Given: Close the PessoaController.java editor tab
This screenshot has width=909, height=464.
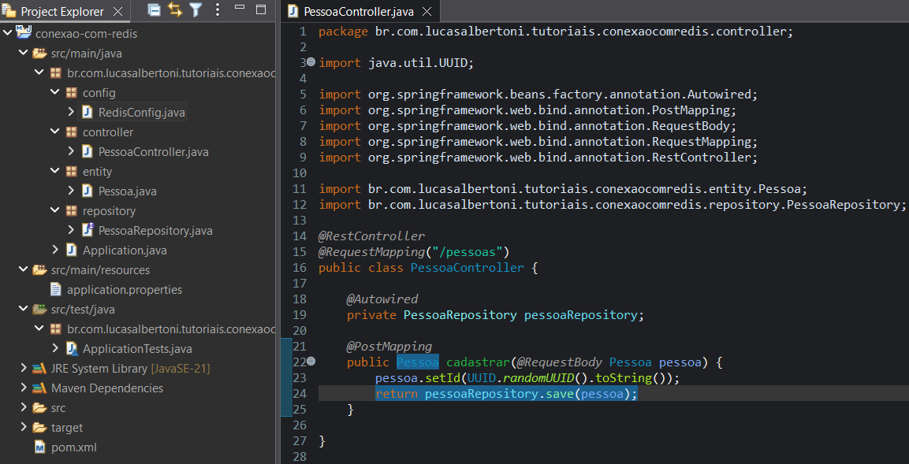Looking at the screenshot, I should 426,11.
